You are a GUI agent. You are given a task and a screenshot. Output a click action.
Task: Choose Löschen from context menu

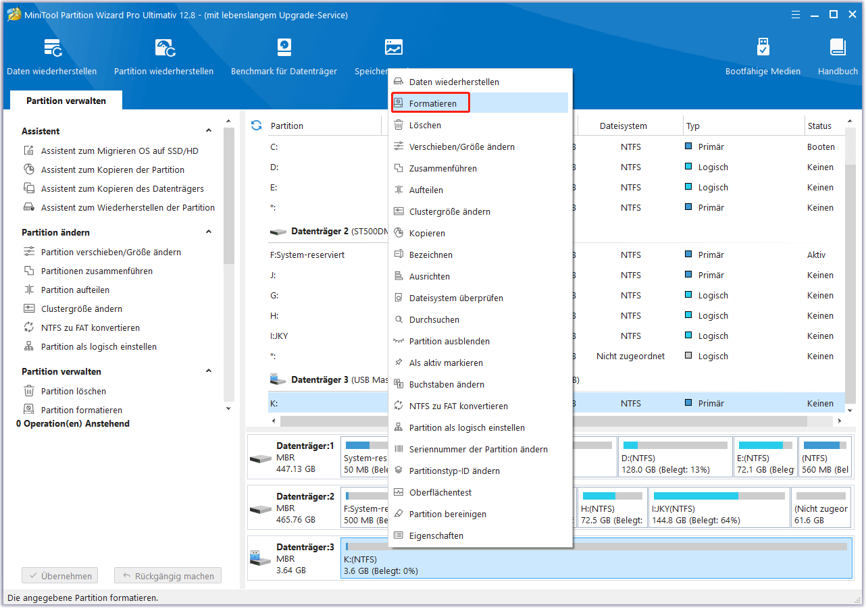pyautogui.click(x=480, y=125)
